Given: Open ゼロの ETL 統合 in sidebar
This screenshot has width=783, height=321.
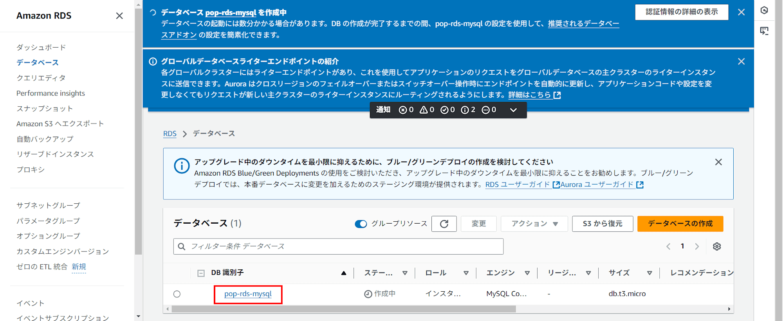Looking at the screenshot, I should [42, 267].
